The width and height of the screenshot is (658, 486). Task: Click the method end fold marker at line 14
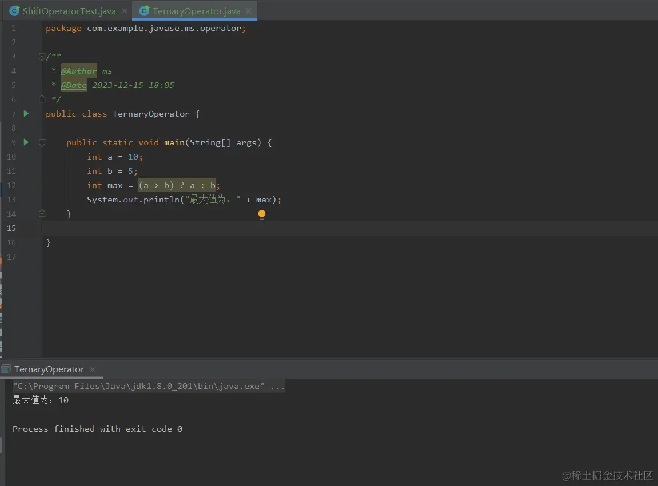click(42, 214)
